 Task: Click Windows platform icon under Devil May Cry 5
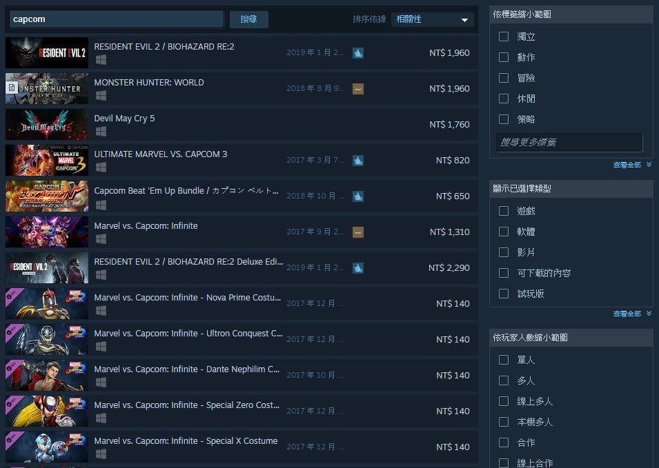pyautogui.click(x=101, y=132)
